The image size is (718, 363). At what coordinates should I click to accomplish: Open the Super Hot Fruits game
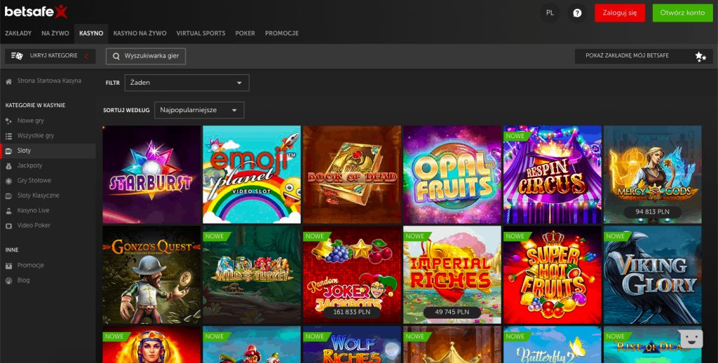tap(553, 275)
